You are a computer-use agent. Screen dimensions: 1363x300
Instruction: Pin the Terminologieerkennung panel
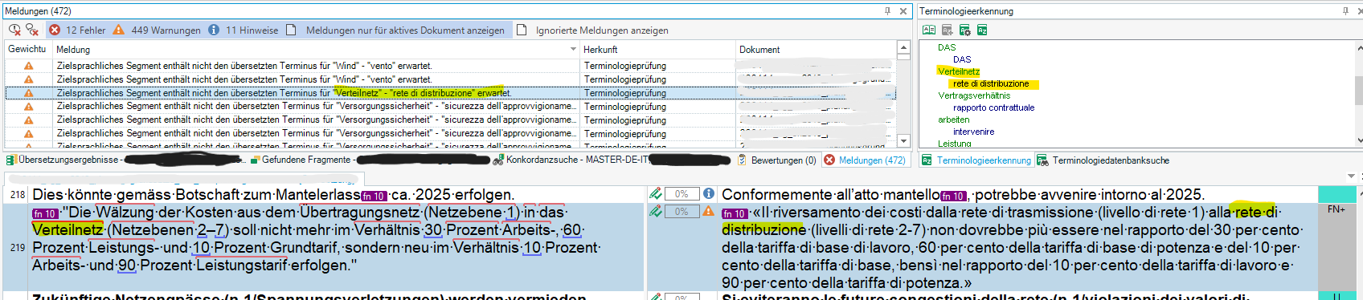[1345, 11]
